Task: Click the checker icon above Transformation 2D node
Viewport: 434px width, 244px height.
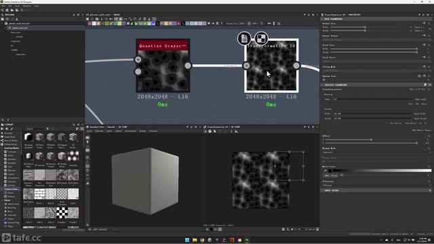Action: [261, 39]
